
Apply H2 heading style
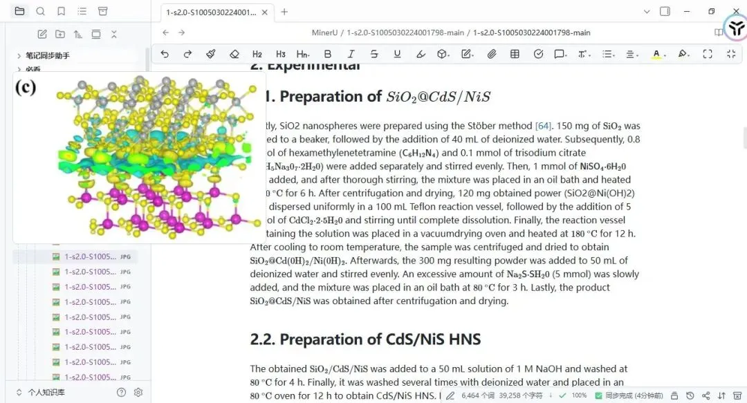click(257, 55)
